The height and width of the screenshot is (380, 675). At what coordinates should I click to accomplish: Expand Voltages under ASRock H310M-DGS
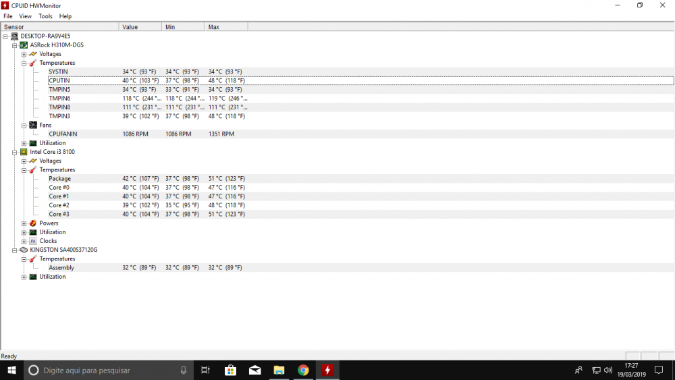24,54
